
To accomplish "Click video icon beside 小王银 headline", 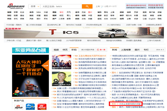I will click(x=76, y=76).
